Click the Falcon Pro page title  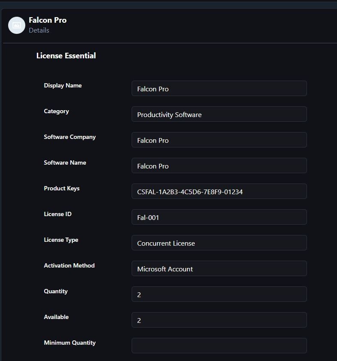[x=48, y=20]
